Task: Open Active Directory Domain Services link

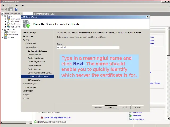Action: click(57, 117)
